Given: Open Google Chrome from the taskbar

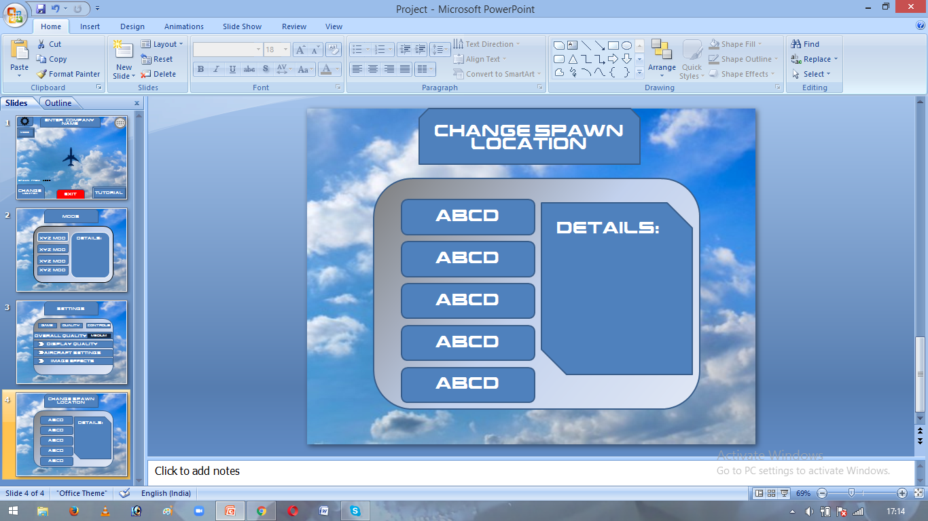Looking at the screenshot, I should [262, 511].
